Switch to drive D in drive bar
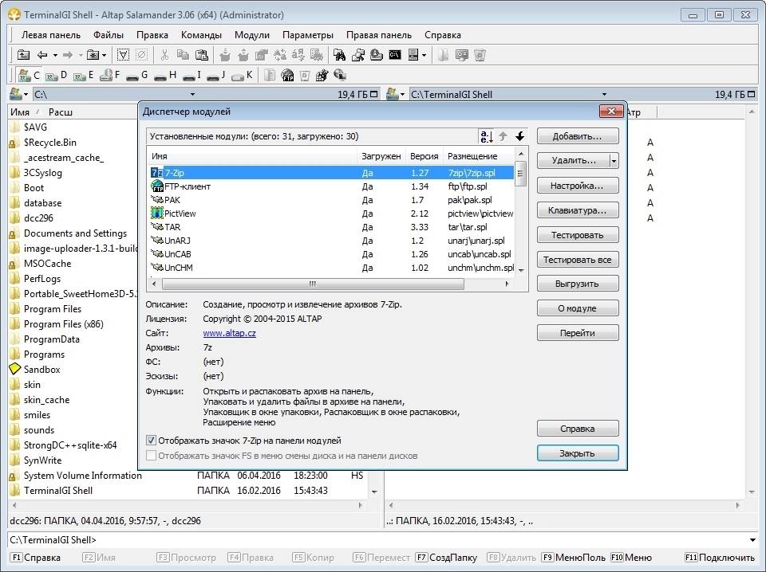 pos(56,75)
